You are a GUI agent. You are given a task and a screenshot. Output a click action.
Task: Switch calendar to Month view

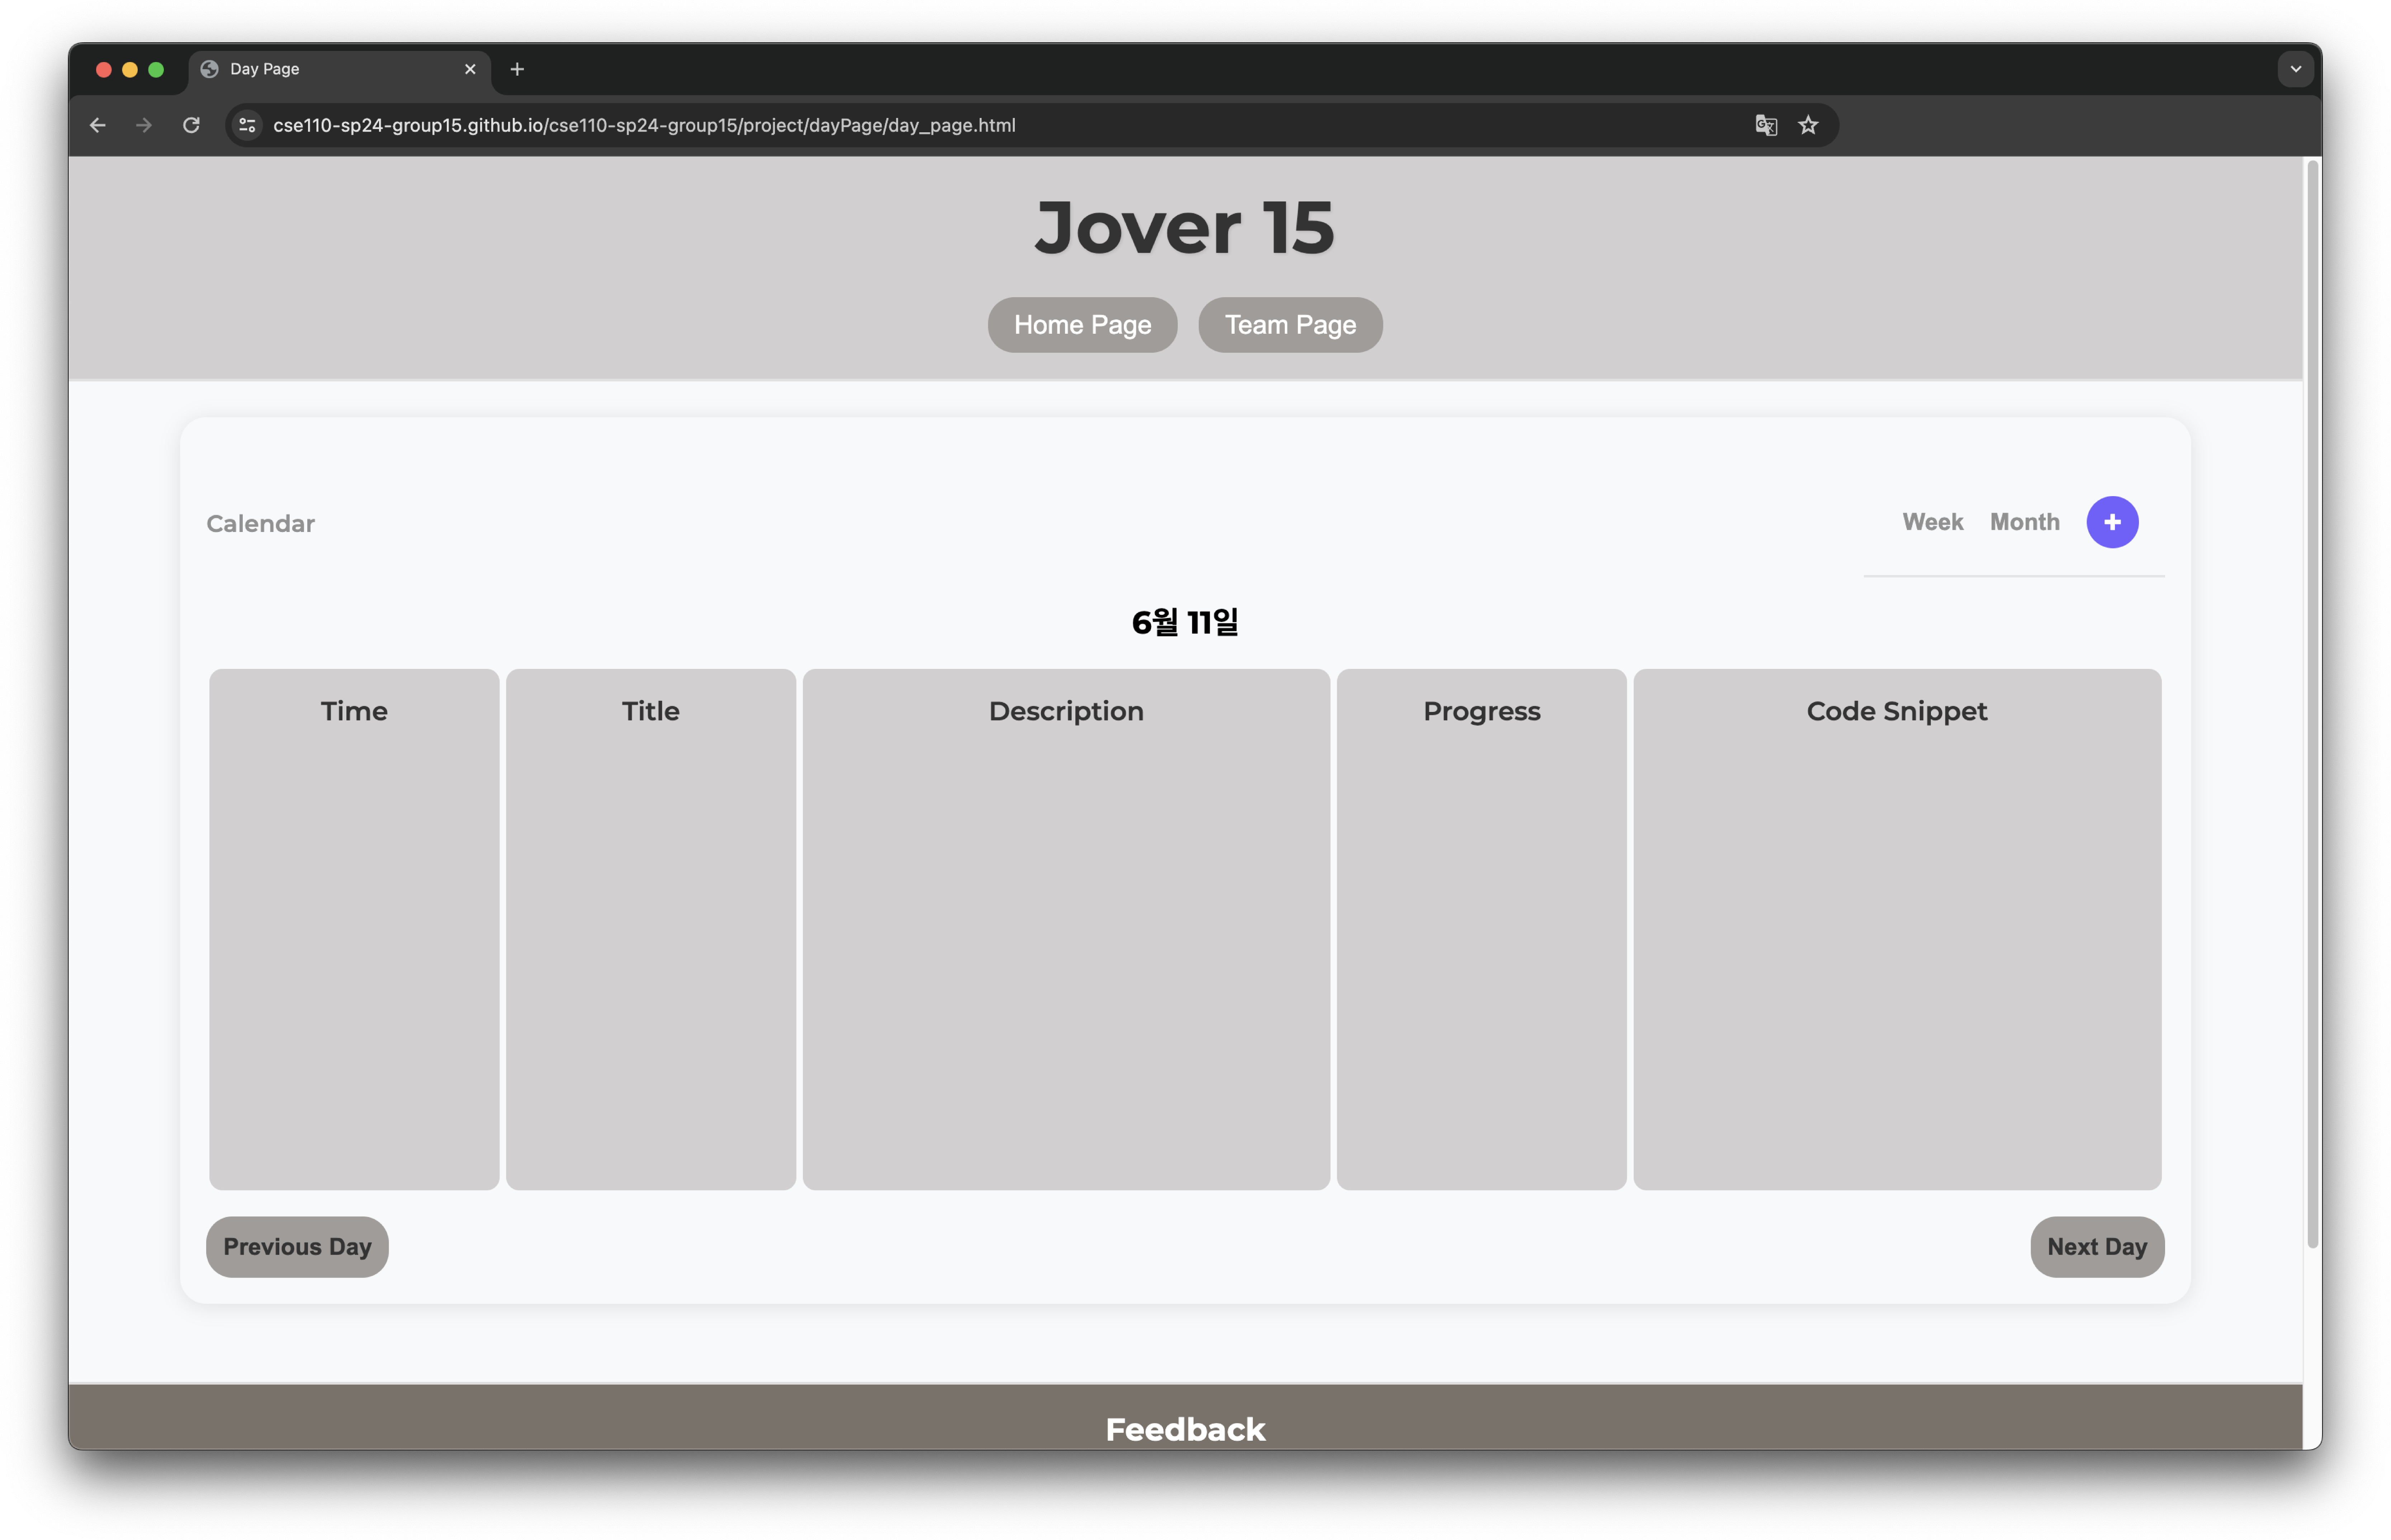2024,521
